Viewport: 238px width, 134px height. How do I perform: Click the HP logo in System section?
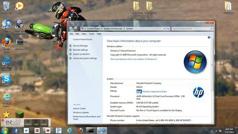tap(198, 92)
